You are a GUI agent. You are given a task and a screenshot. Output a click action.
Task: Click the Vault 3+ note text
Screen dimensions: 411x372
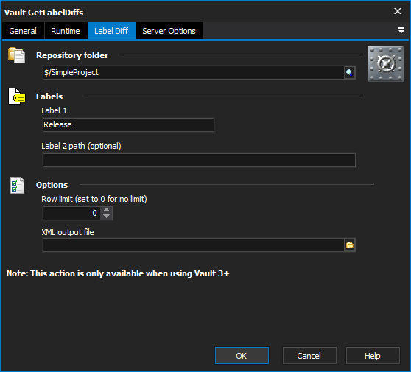click(x=118, y=273)
